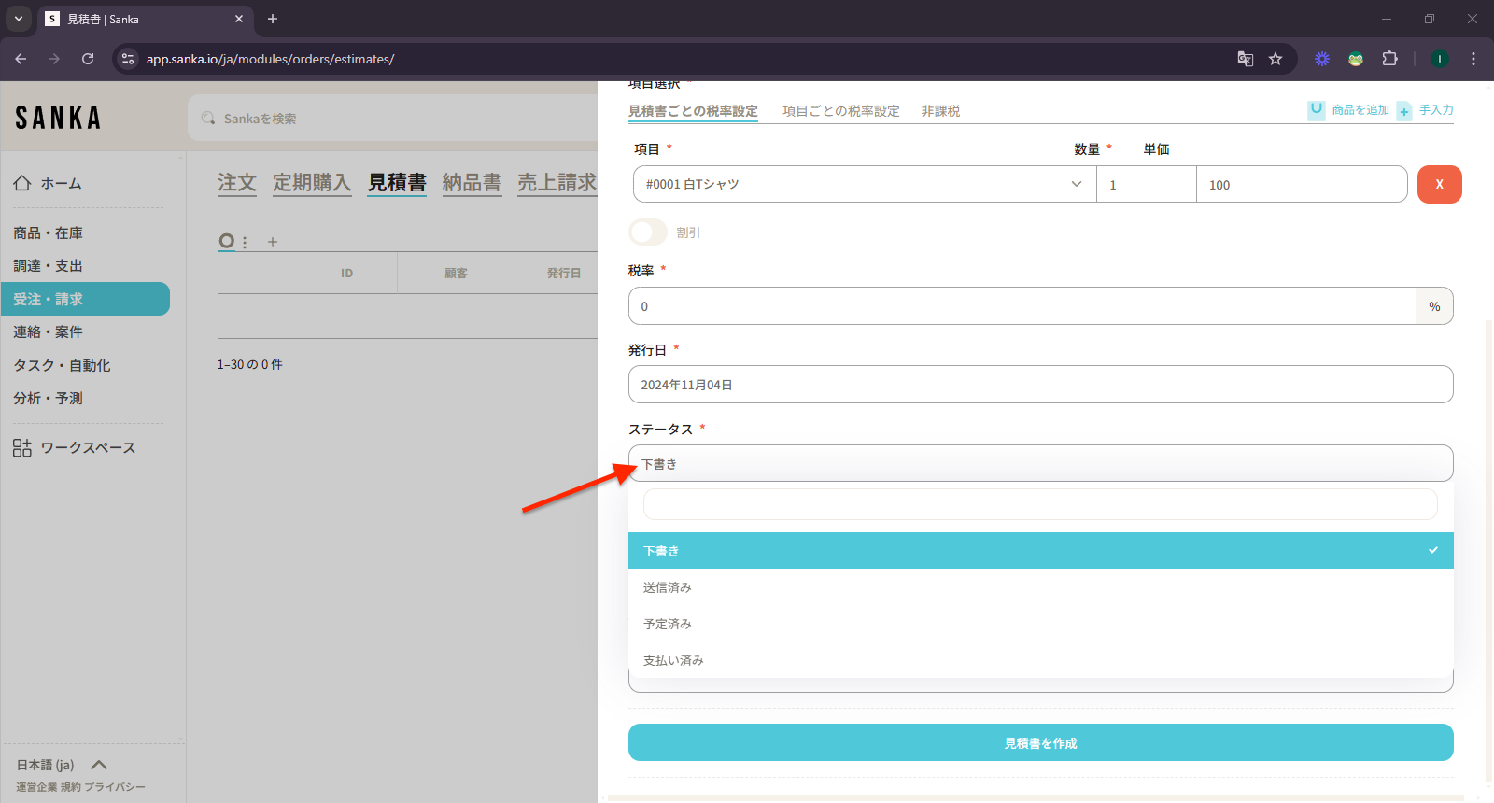Click the Home icon in sidebar
1494x803 pixels.
[x=22, y=183]
